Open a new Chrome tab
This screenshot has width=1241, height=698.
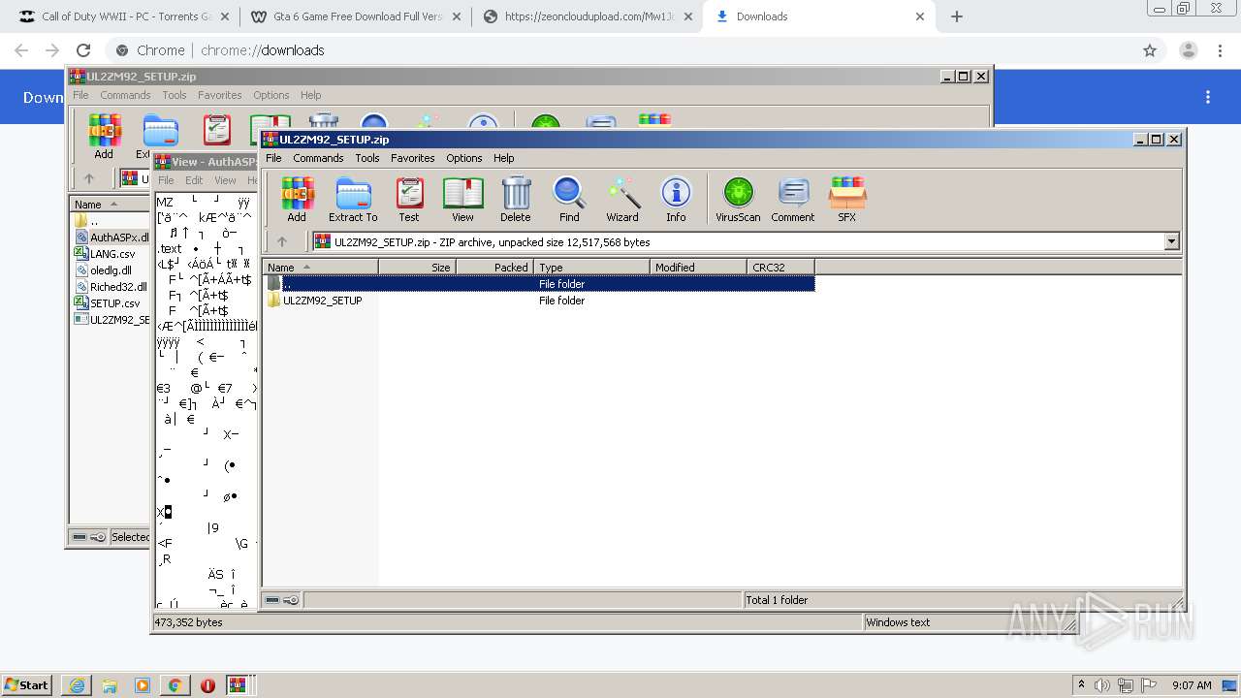pyautogui.click(x=957, y=16)
